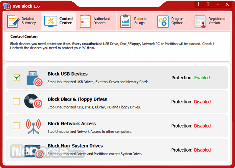Image resolution: width=235 pixels, height=168 pixels.
Task: Enable the Block Discs & Floppy Drives checkbox
Action: tap(16, 102)
